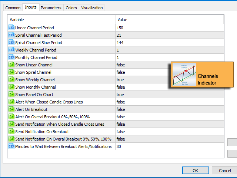Click the icon beside Minutes to Wait setting
The width and height of the screenshot is (237, 178).
click(x=11, y=146)
